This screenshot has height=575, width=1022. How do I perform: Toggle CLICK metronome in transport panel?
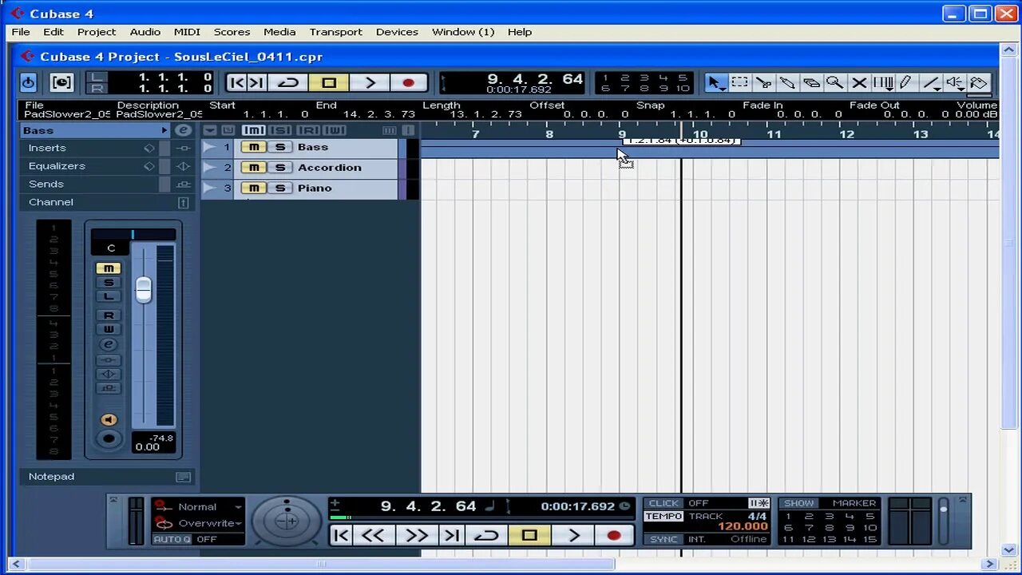pos(664,503)
